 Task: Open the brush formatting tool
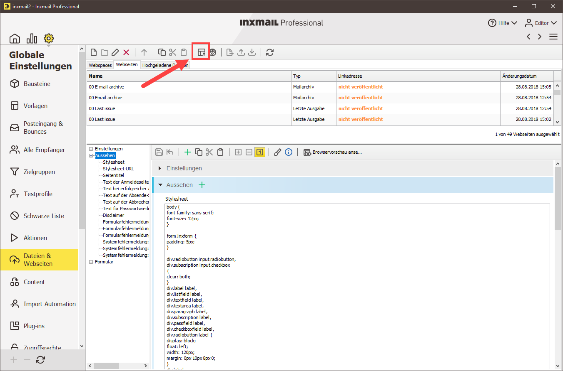pyautogui.click(x=277, y=152)
